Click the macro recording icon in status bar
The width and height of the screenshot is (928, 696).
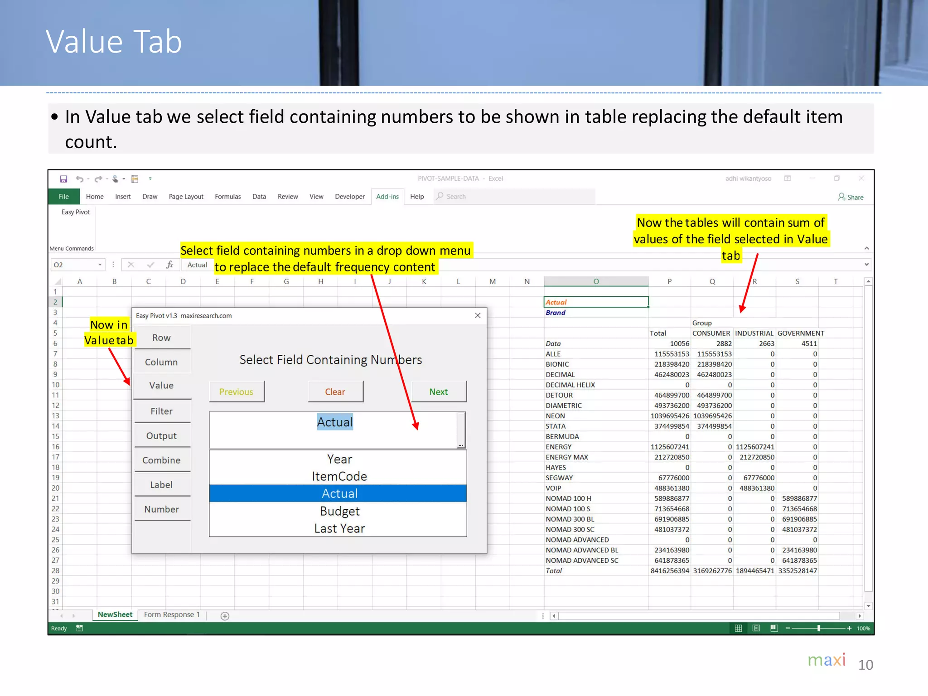[80, 628]
